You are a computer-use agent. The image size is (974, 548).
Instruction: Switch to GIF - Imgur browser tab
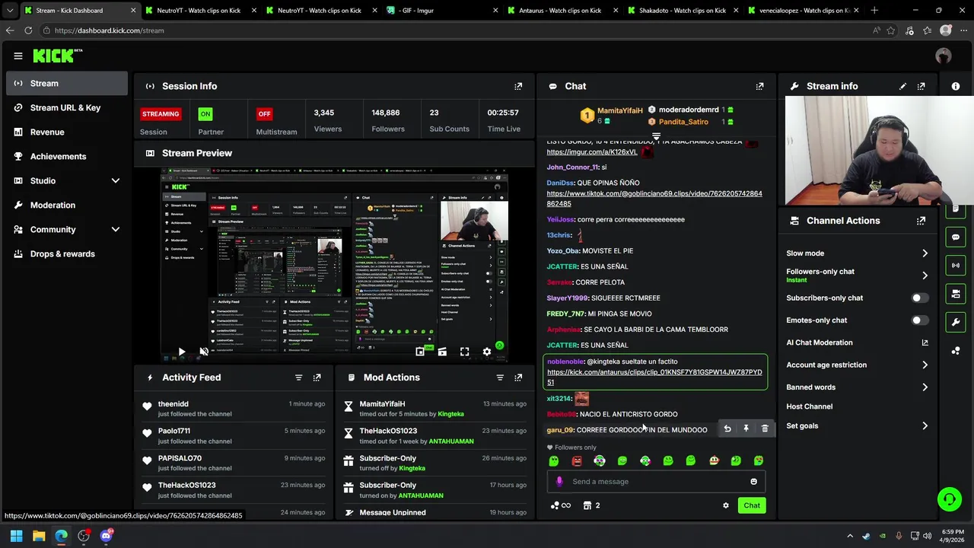[441, 11]
